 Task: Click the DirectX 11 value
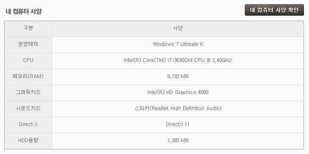178,124
